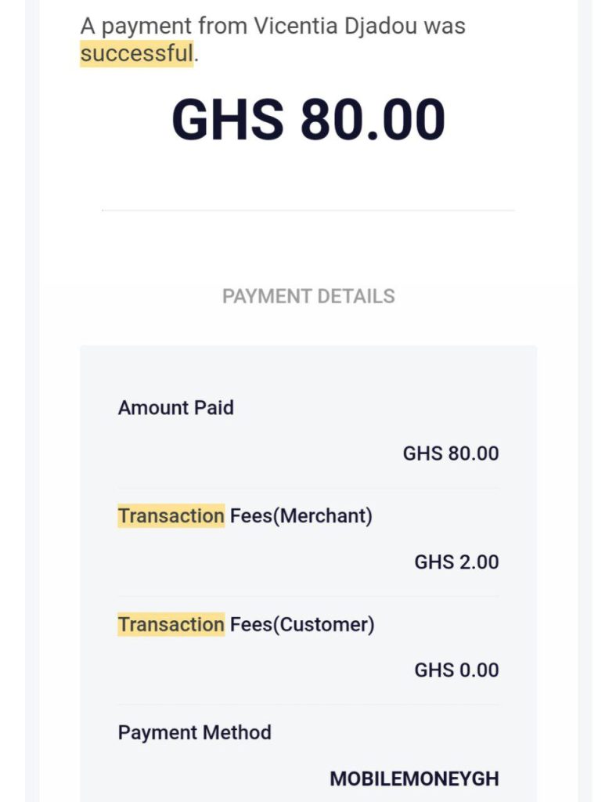Click the Fees(Merchant) text

(301, 516)
